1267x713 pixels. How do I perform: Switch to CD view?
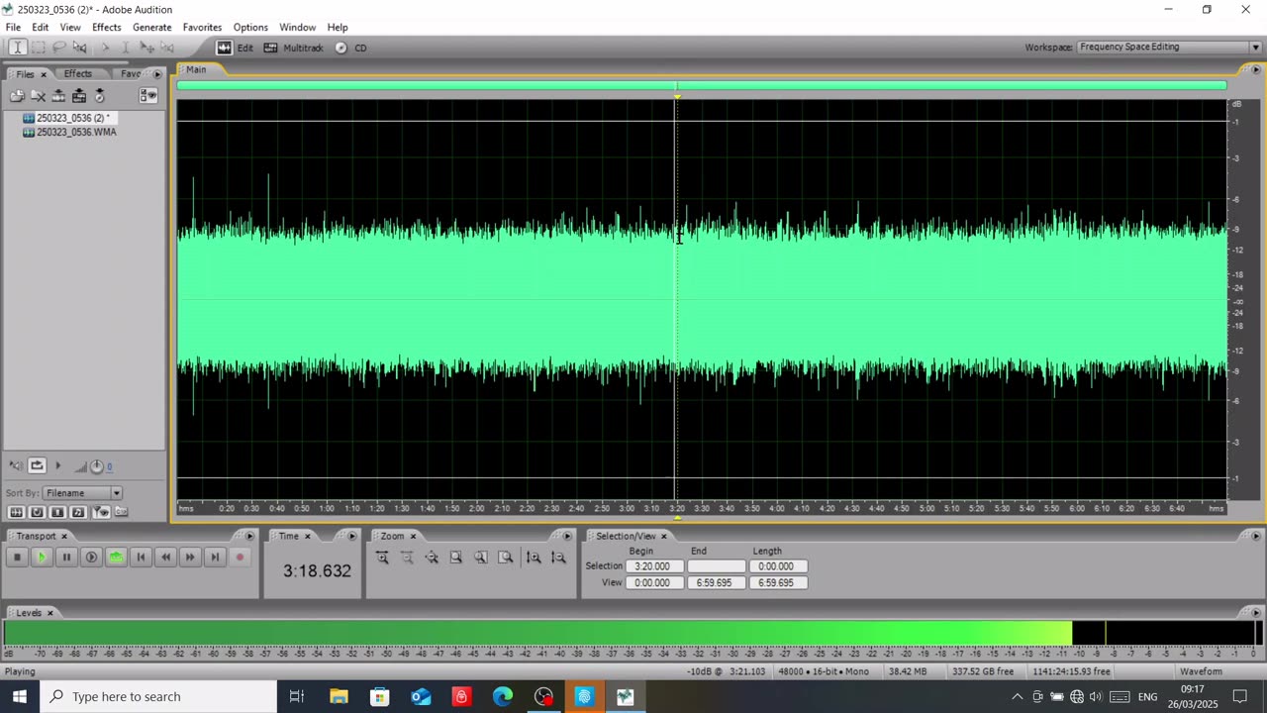350,48
